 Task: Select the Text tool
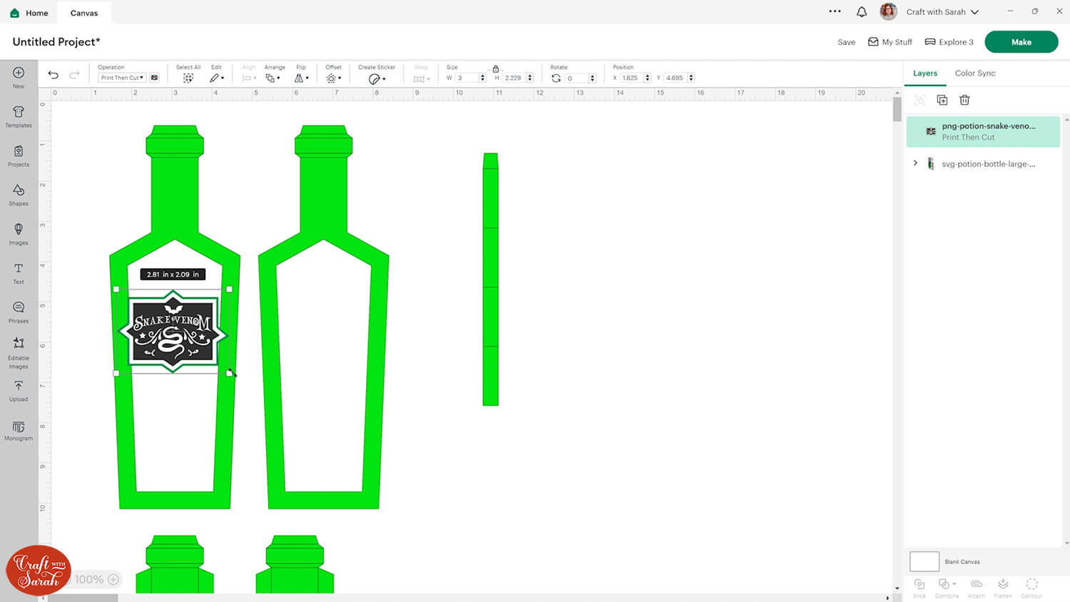pos(19,272)
